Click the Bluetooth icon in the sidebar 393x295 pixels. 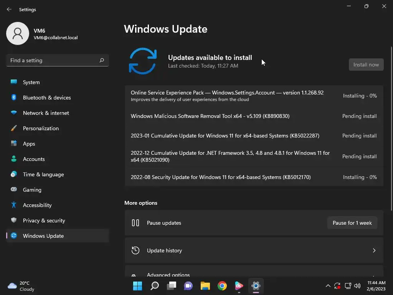pyautogui.click(x=14, y=97)
